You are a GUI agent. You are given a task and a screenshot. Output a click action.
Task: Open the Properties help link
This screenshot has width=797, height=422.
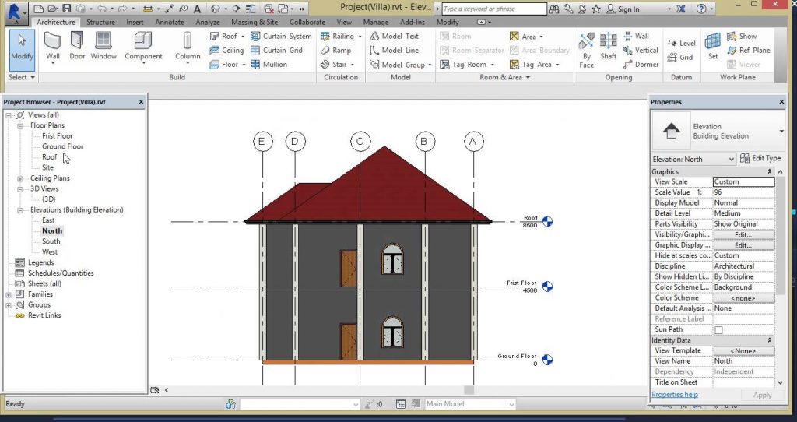pyautogui.click(x=674, y=395)
